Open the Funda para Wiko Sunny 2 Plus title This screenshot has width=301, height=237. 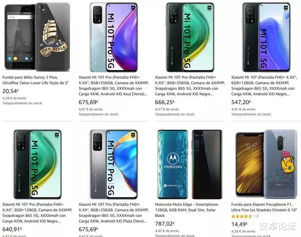[36, 80]
